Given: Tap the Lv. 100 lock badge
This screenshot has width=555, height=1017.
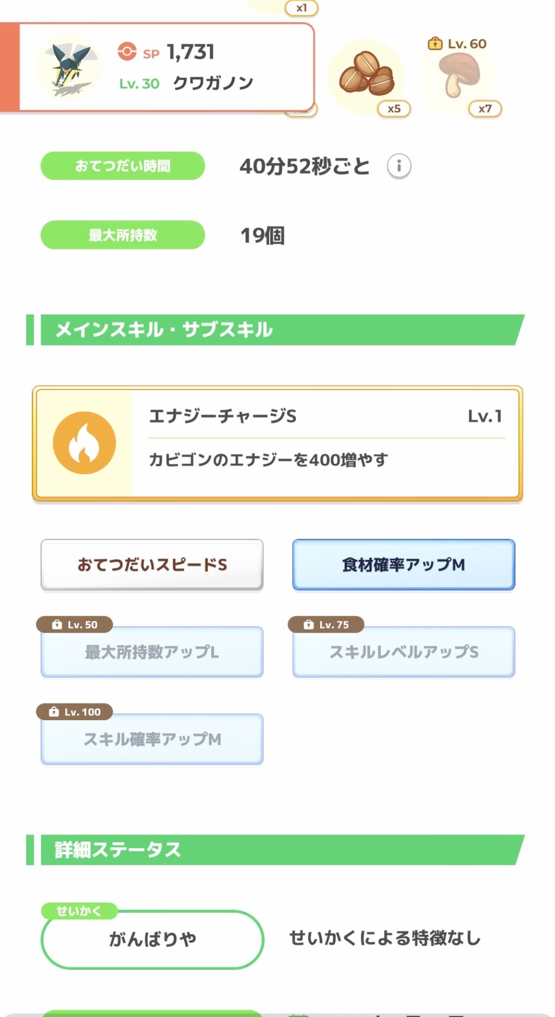Looking at the screenshot, I should (x=74, y=712).
